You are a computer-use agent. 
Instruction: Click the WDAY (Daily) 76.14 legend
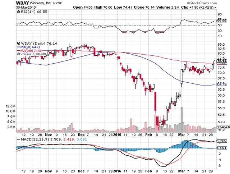click(39, 43)
